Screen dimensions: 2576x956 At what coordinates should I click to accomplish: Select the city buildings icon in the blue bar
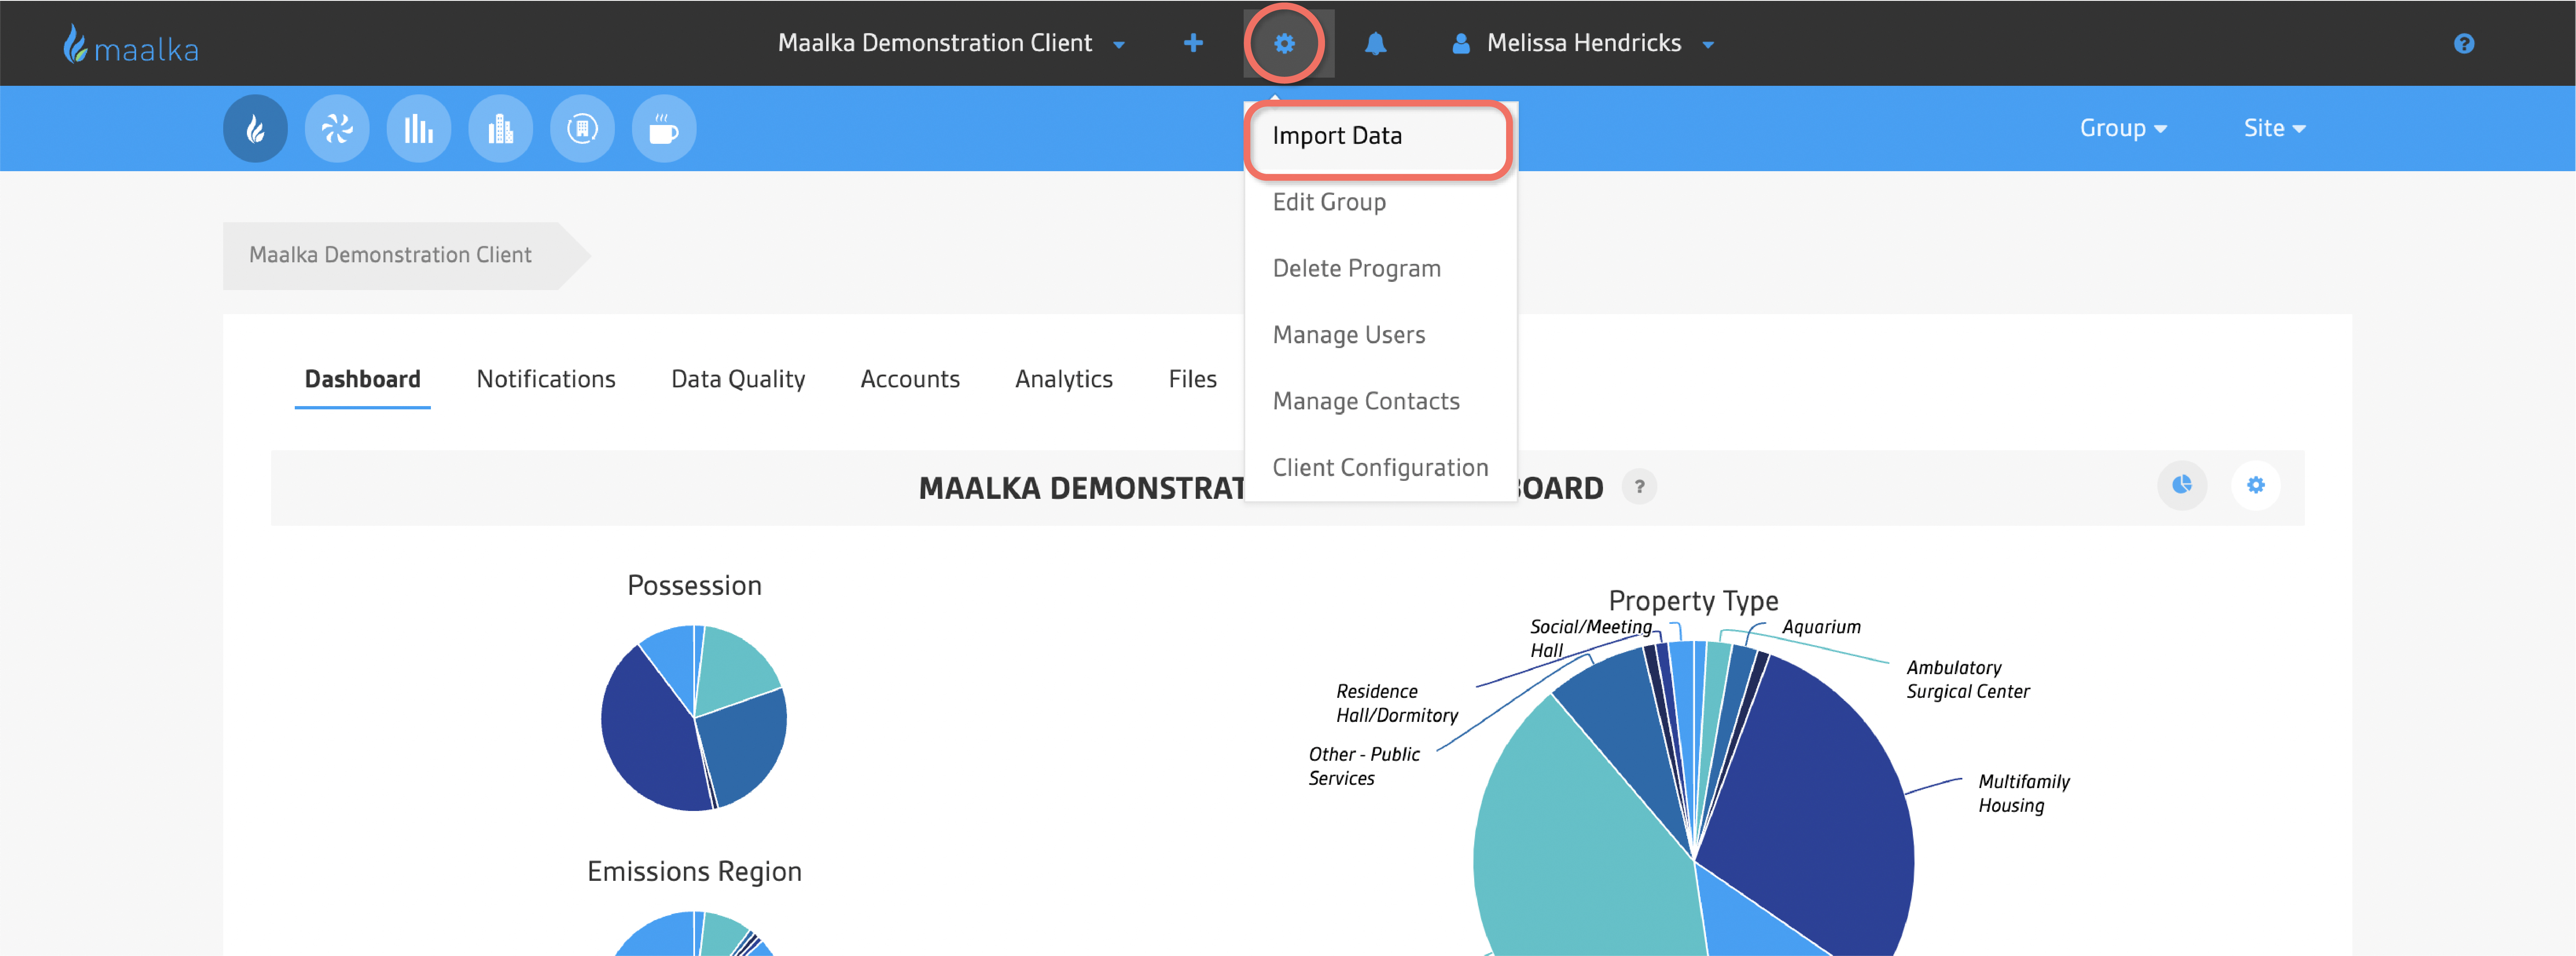point(500,128)
